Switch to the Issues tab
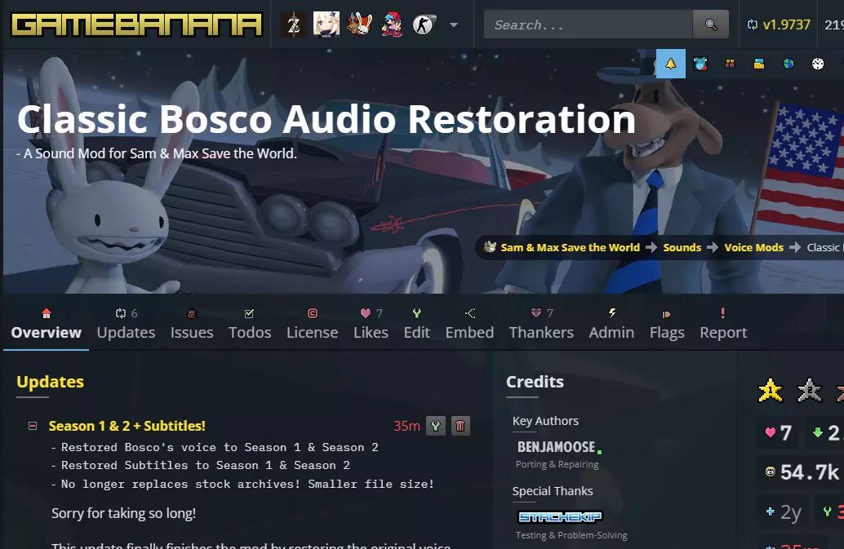This screenshot has height=549, width=844. pos(192,324)
